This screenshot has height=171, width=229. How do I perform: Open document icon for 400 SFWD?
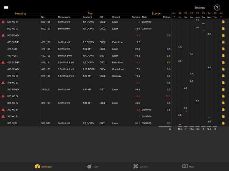pos(223,69)
